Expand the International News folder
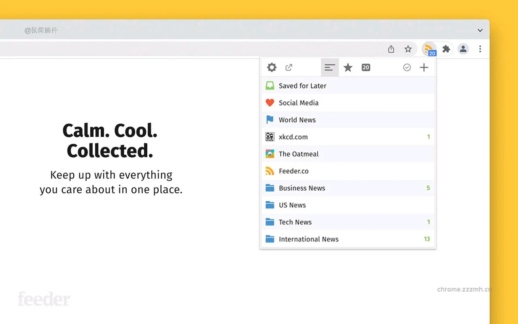Screen dimensions: 518x324 309,239
